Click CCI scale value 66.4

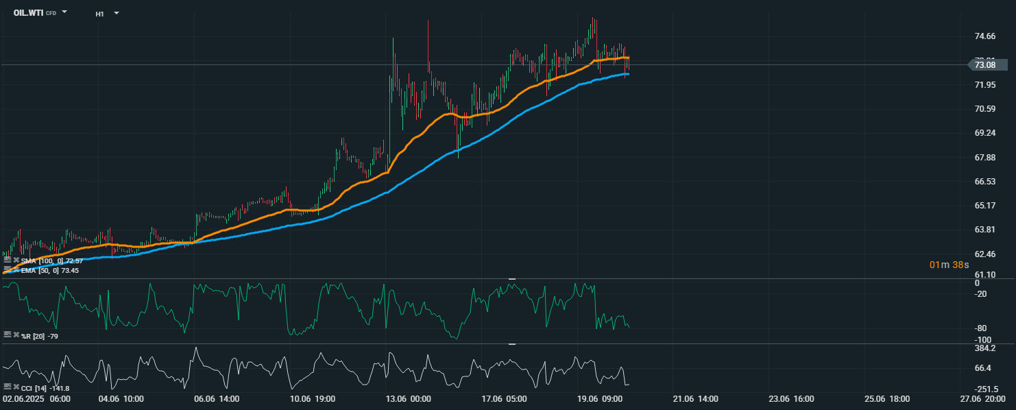pos(982,368)
